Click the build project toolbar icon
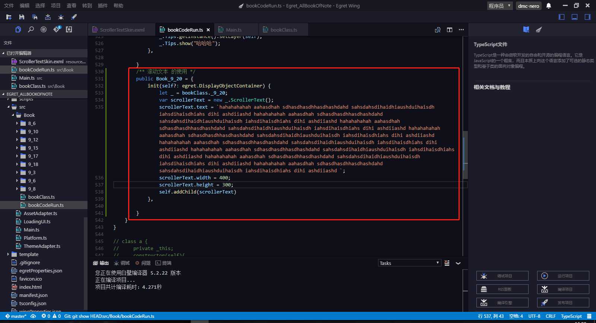596x323 pixels. click(x=48, y=17)
